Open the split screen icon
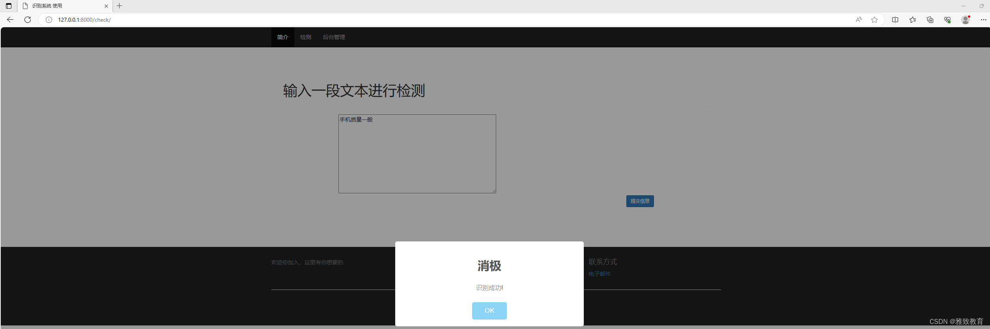This screenshot has width=990, height=329. [x=895, y=20]
